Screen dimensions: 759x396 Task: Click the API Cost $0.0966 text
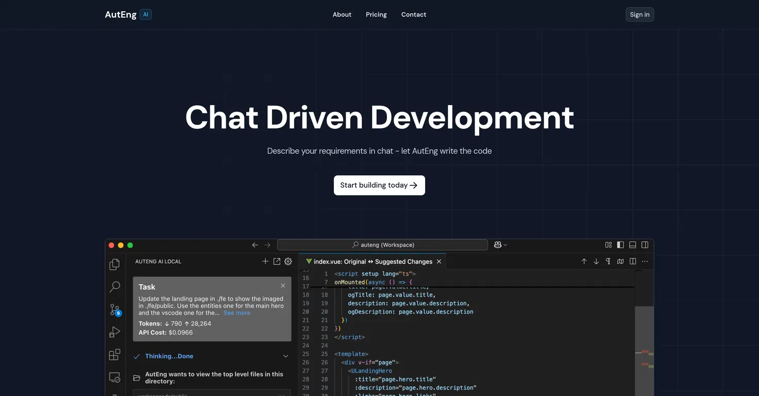[x=165, y=333]
